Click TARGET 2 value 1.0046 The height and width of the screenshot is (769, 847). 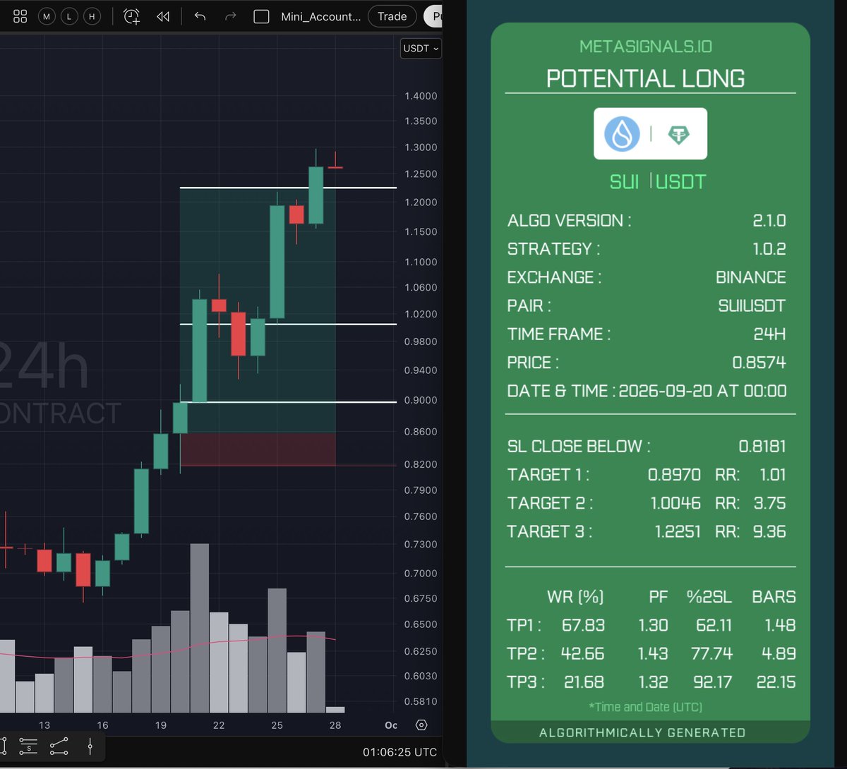tap(675, 503)
